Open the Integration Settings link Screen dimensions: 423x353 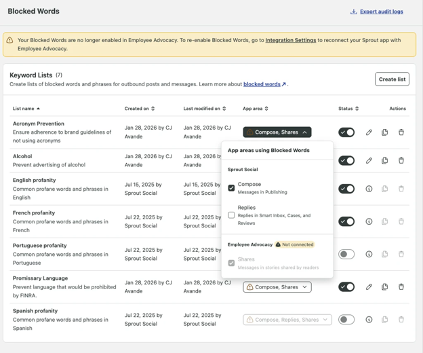291,40
